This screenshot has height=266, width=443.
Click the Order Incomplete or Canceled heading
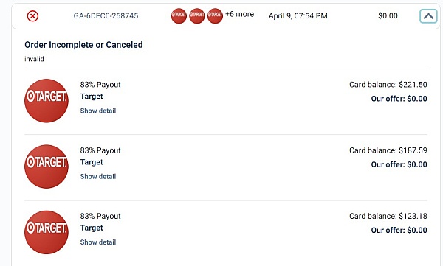point(83,45)
